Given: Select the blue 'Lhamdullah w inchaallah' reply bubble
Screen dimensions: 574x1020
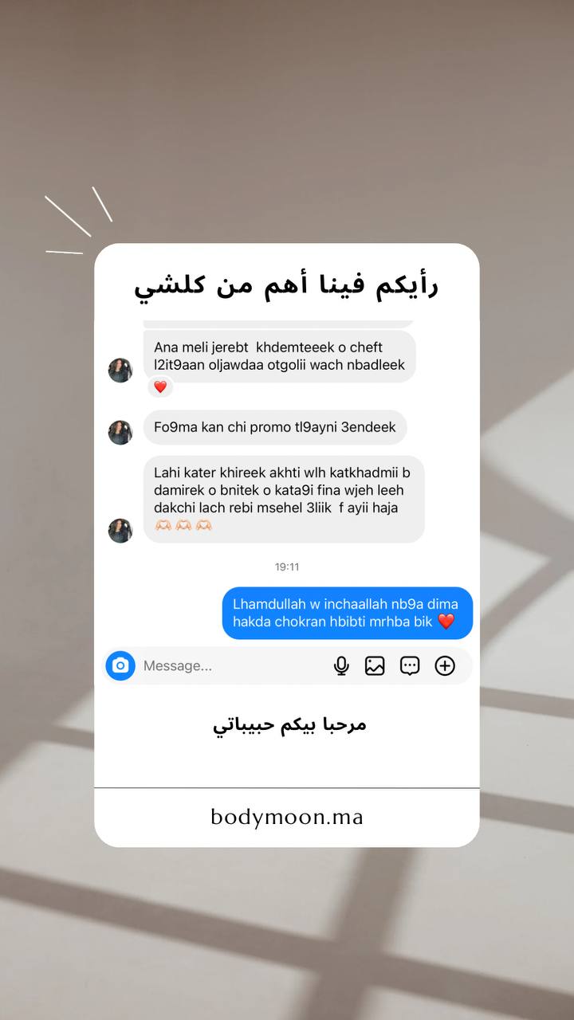Looking at the screenshot, I should (348, 613).
